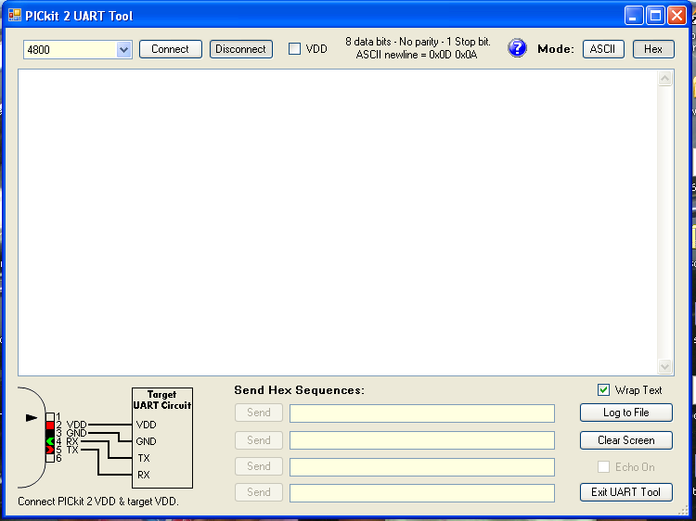Click the third hex sequence input field
Image resolution: width=696 pixels, height=521 pixels.
coord(422,467)
